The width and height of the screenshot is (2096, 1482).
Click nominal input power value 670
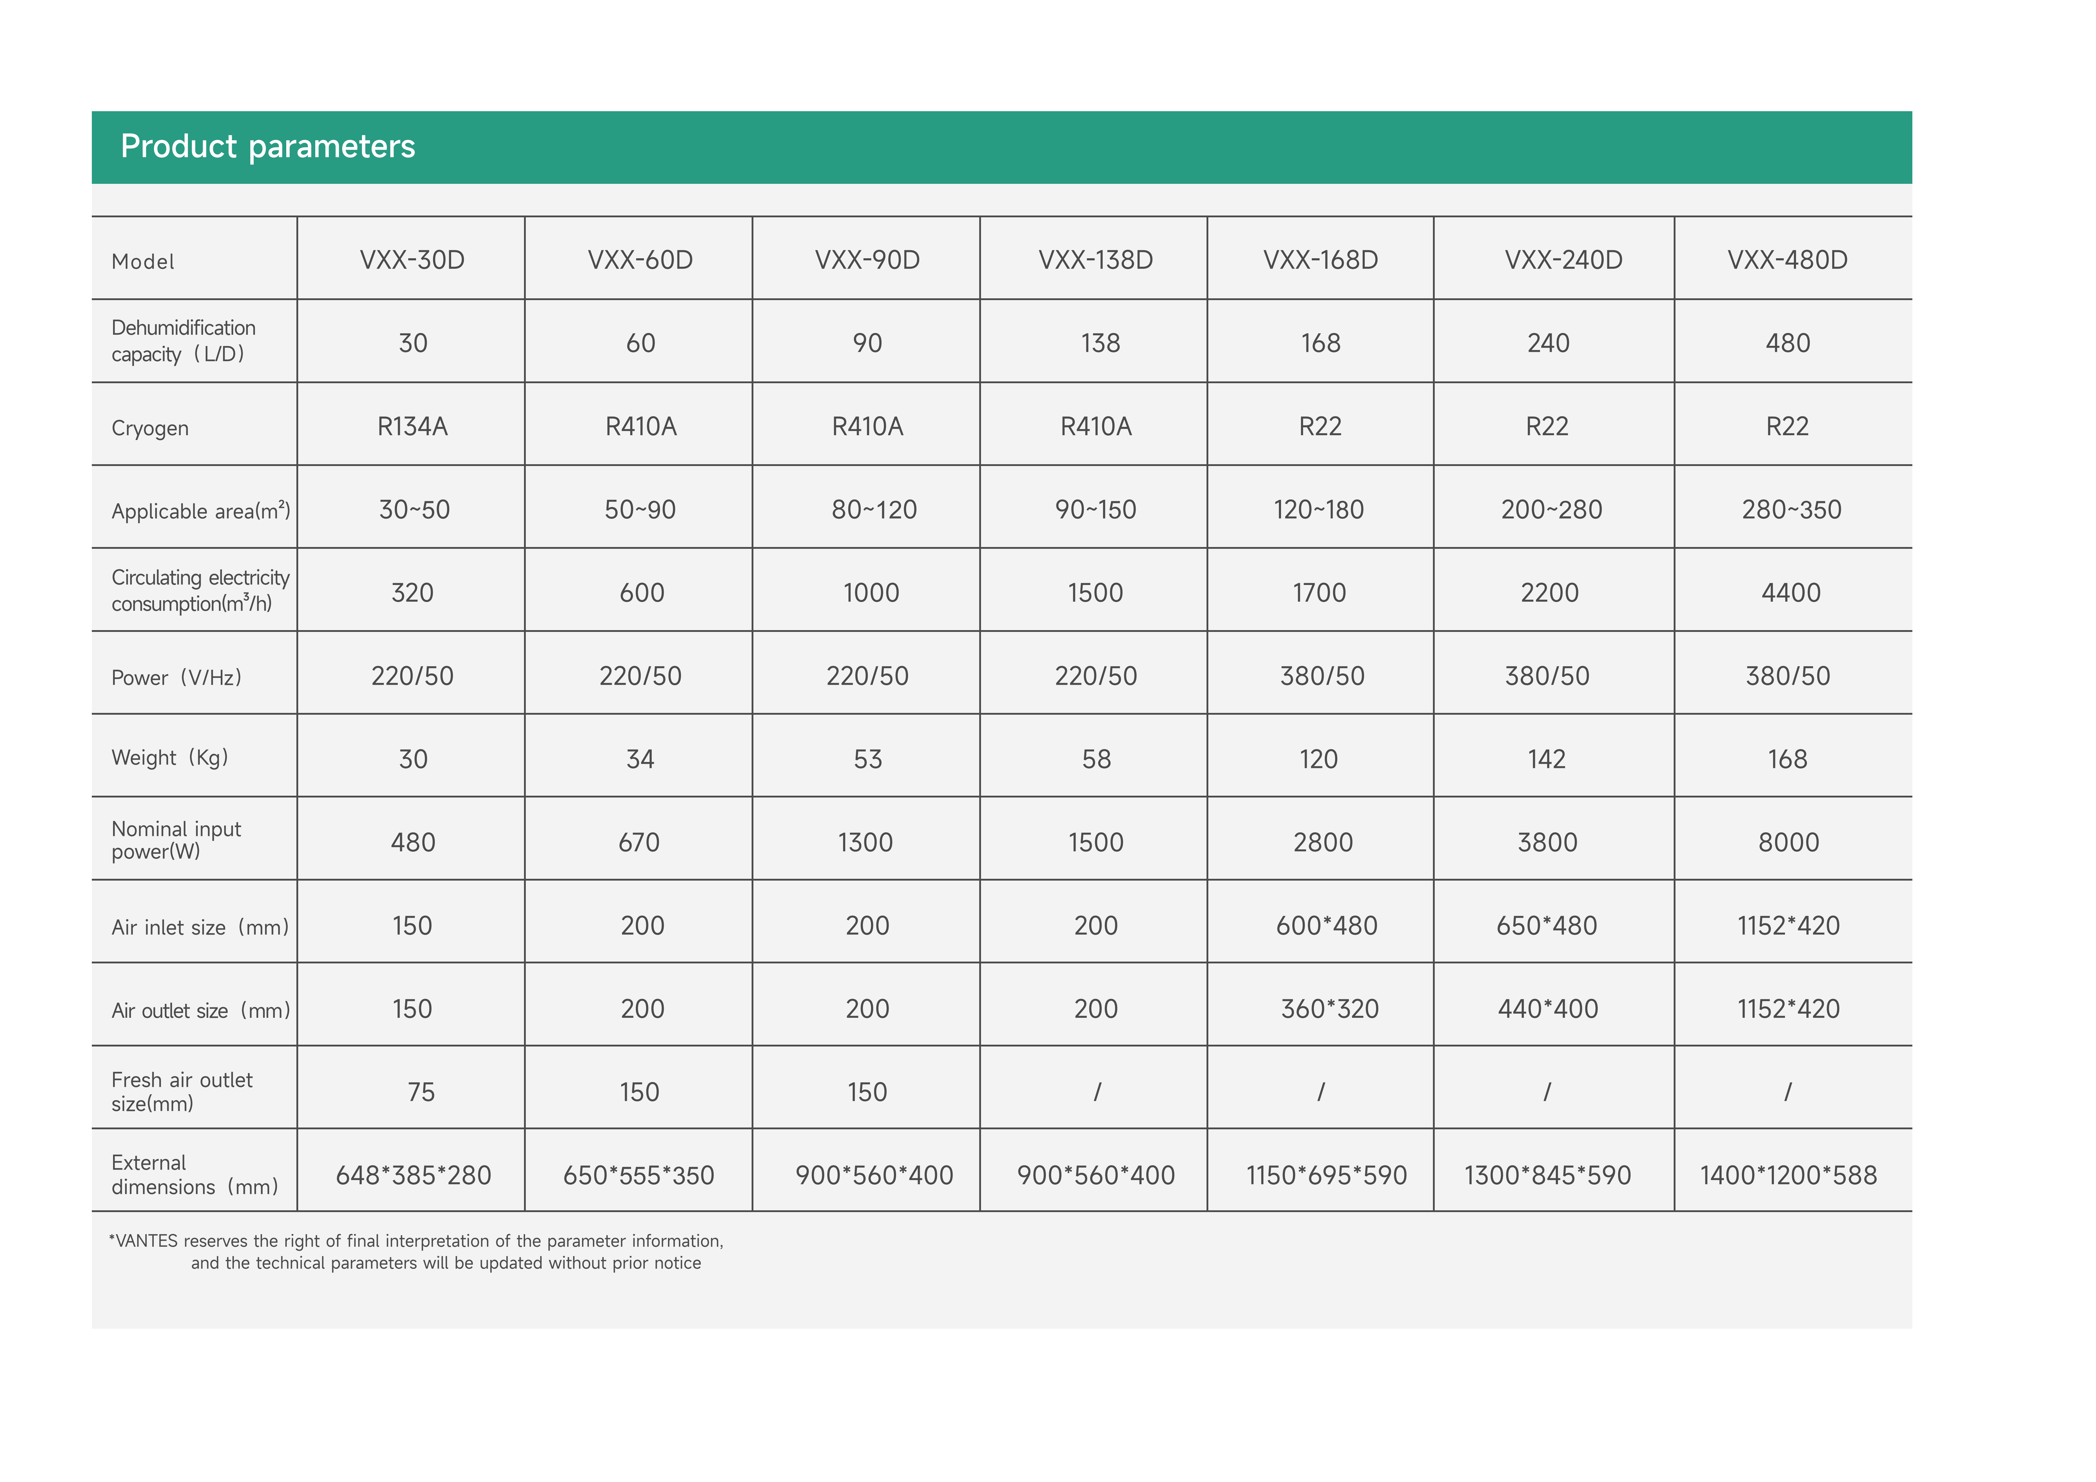point(639,842)
